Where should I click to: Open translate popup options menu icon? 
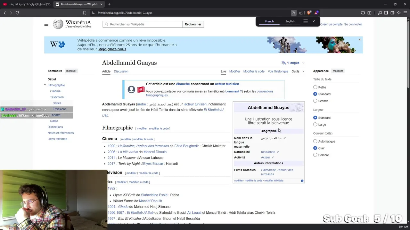pyautogui.click(x=306, y=21)
